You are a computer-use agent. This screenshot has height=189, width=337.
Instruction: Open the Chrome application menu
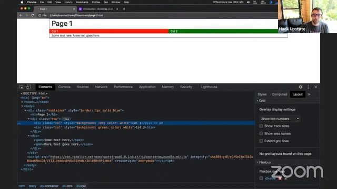pos(32,2)
